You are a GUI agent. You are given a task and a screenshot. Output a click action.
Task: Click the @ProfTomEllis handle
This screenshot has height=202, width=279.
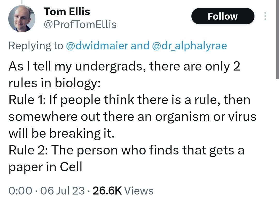pyautogui.click(x=80, y=25)
